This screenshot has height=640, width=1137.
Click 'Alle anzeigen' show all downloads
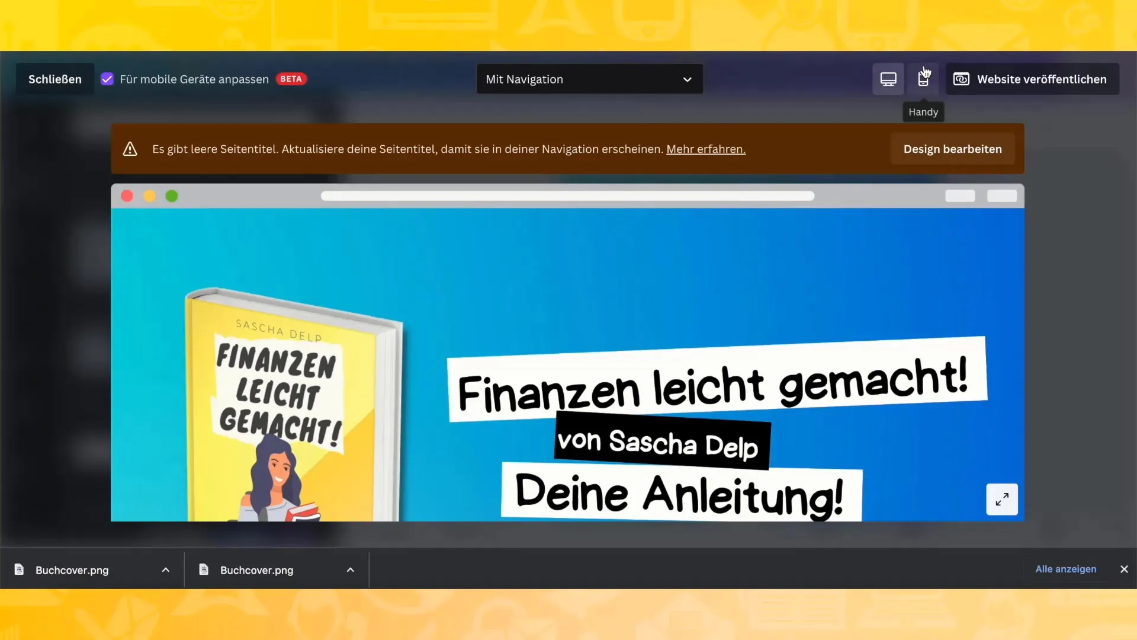(x=1065, y=569)
